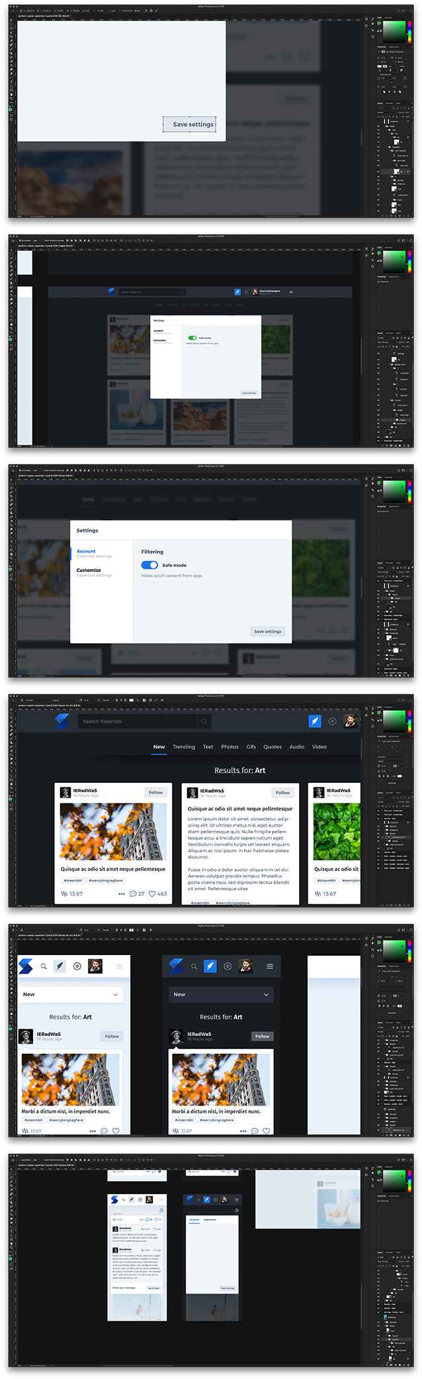422x1379 pixels.
Task: Open the Gifs tab
Action: pyautogui.click(x=251, y=746)
